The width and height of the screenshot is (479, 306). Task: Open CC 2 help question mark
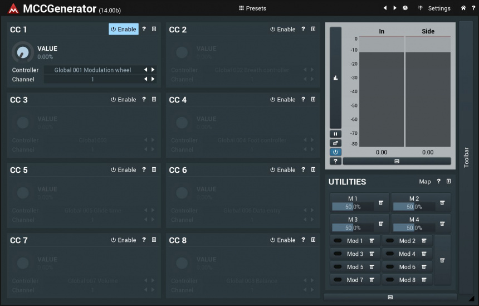(x=303, y=29)
